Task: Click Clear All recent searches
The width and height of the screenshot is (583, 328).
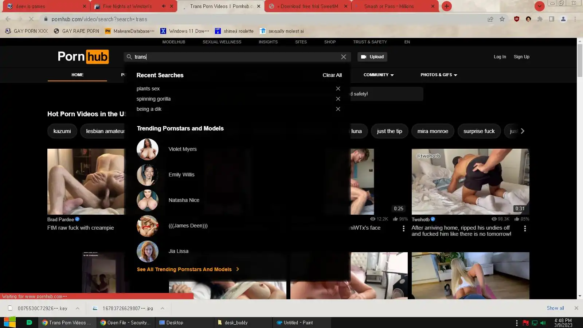Action: (332, 75)
